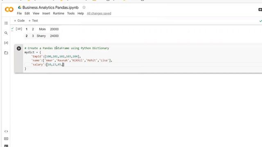The width and height of the screenshot is (262, 147).
Task: Open the Variables {x} inspector panel
Action: [6, 43]
